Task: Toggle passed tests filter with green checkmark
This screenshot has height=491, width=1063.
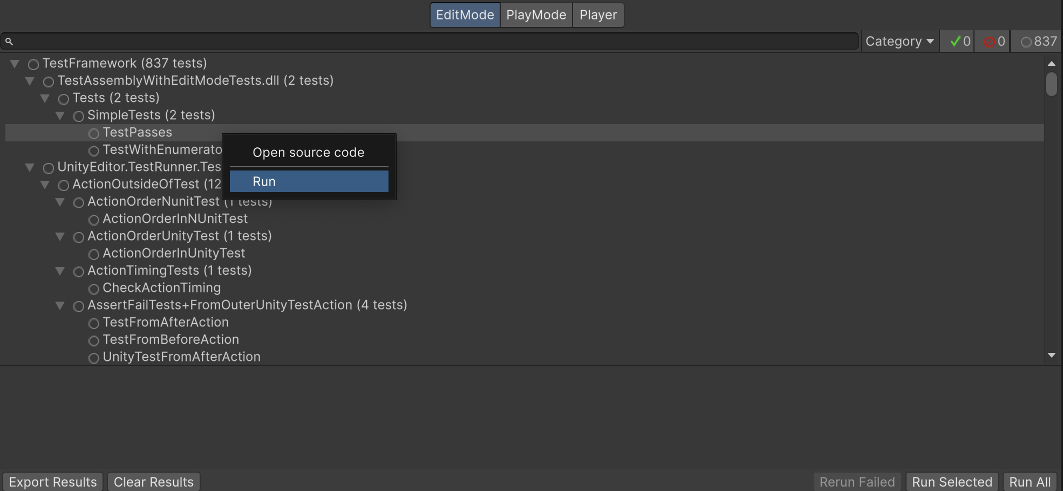Action: [x=959, y=42]
